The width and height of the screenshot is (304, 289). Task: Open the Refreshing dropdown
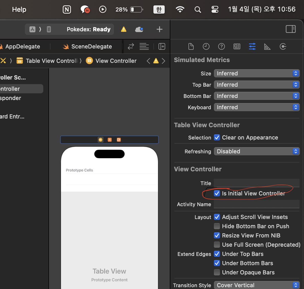point(257,151)
